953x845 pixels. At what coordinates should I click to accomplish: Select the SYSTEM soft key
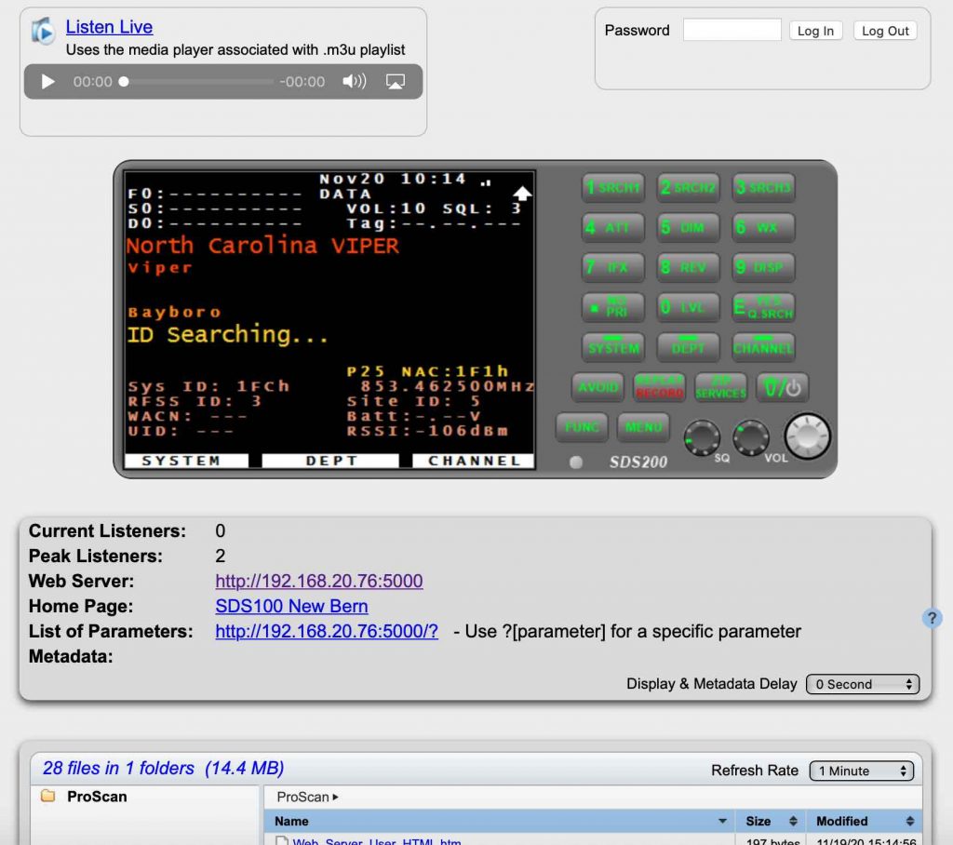coord(186,460)
